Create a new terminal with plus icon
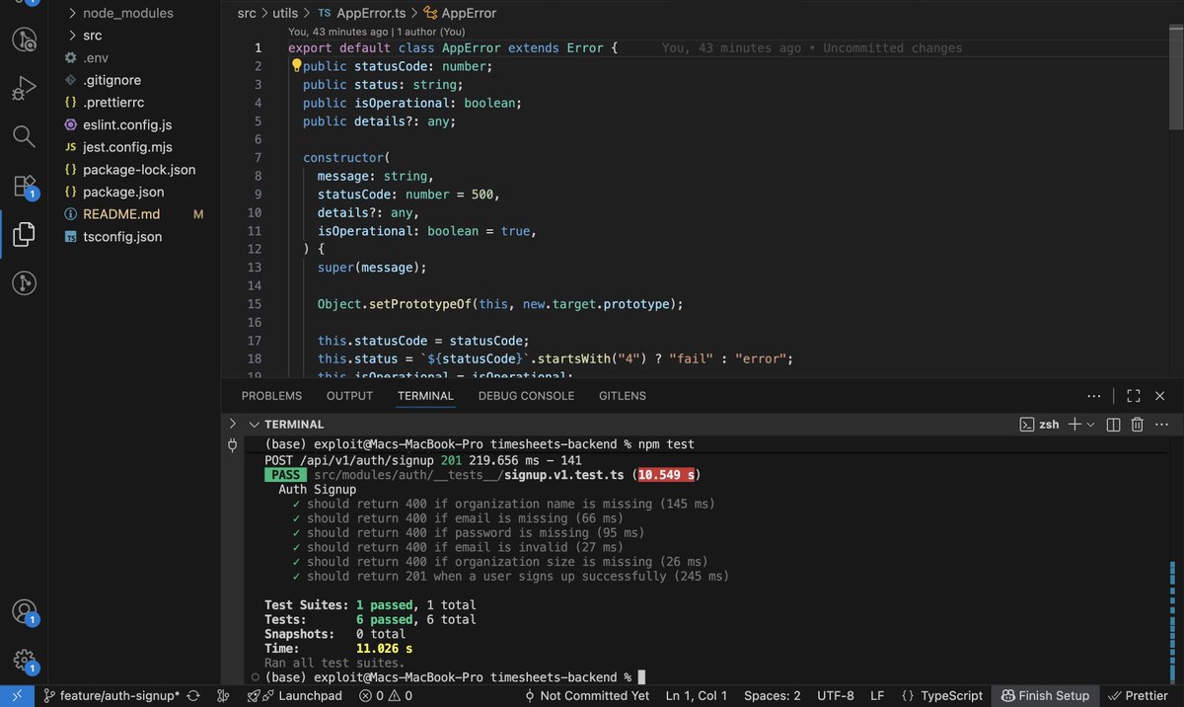Screen dimensions: 1184x707 pyautogui.click(x=1074, y=425)
